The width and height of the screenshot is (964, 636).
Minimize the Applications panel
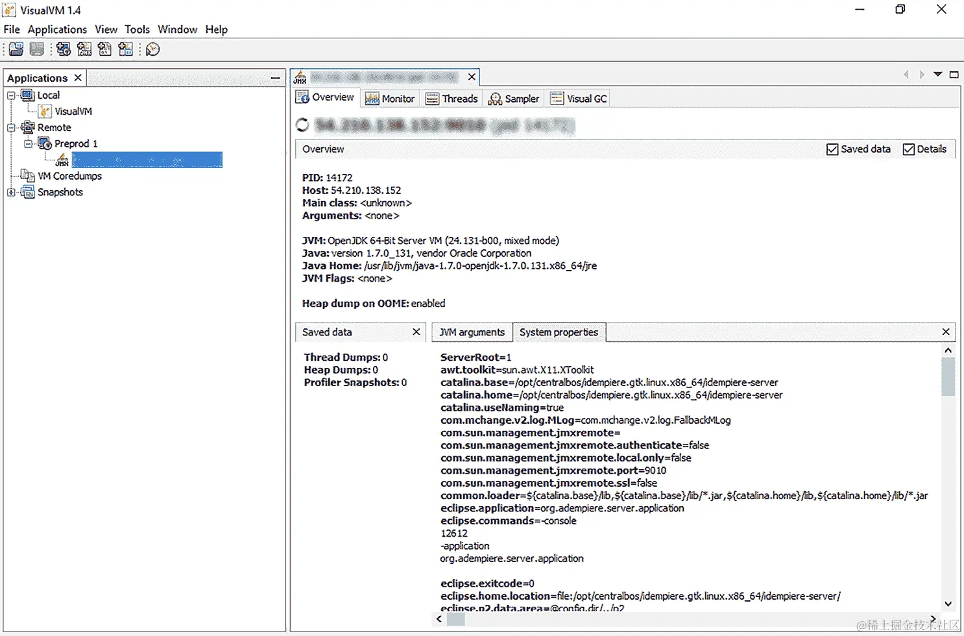pyautogui.click(x=275, y=78)
